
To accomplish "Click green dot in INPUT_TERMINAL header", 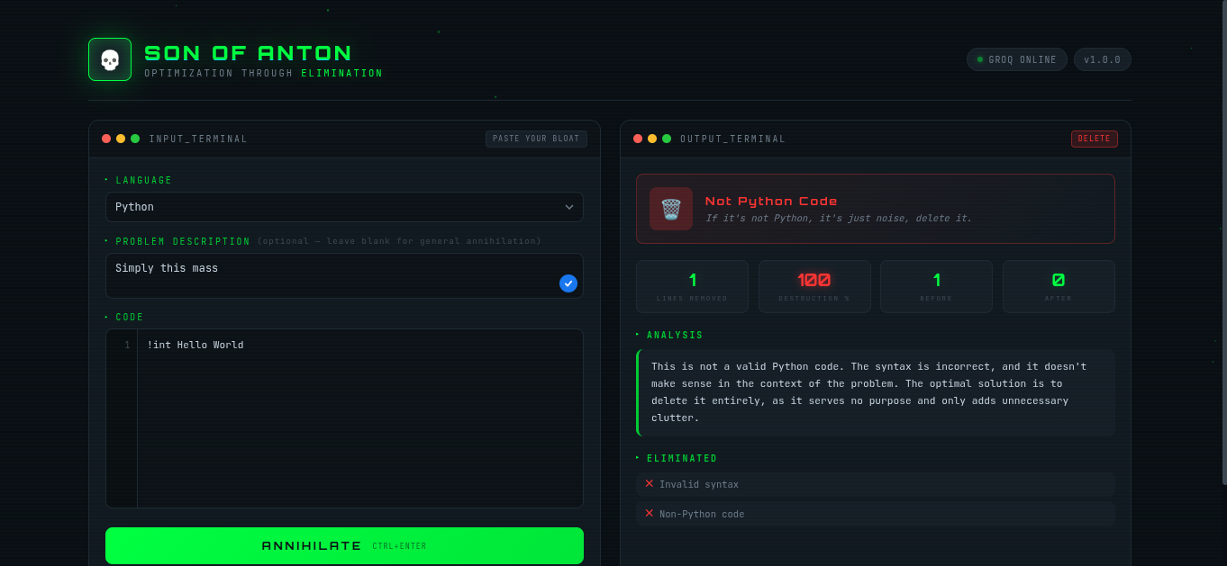I will click(x=135, y=139).
